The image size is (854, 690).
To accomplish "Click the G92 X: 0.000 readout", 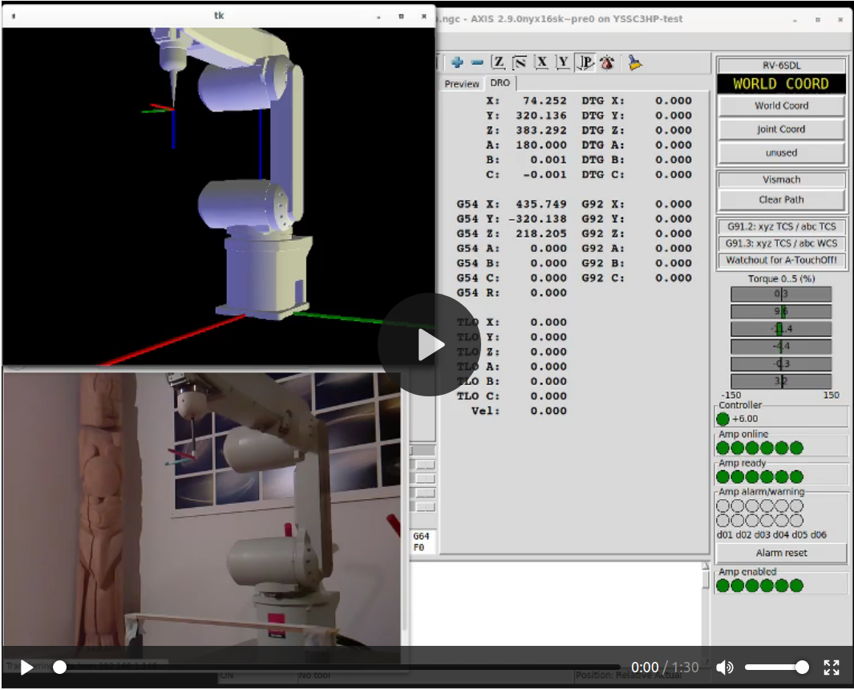I will tap(637, 205).
